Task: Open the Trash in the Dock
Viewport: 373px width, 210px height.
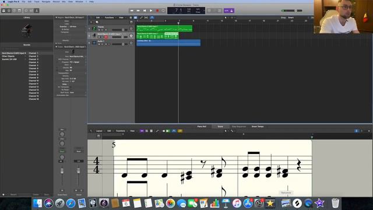Action: pyautogui.click(x=335, y=204)
